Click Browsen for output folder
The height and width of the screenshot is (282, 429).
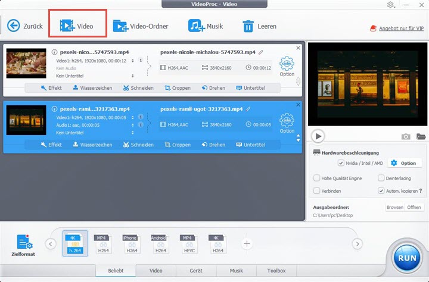point(395,208)
